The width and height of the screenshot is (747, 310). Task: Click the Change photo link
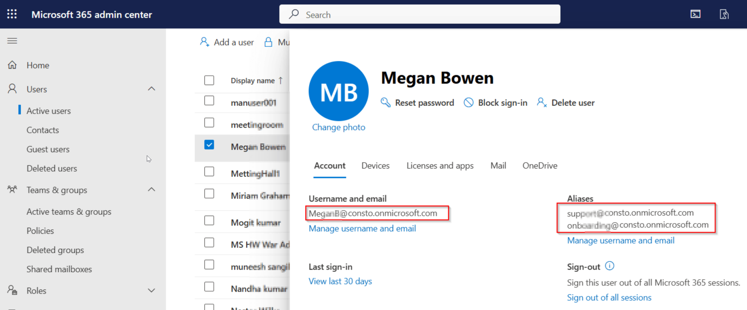tap(338, 127)
